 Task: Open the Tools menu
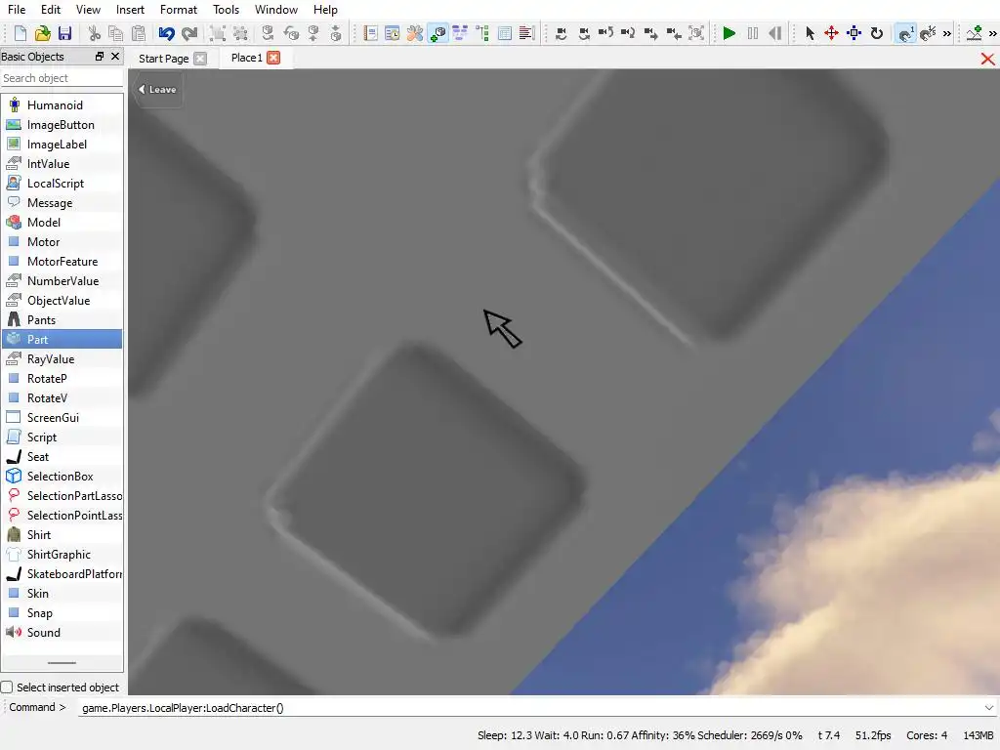coord(226,10)
